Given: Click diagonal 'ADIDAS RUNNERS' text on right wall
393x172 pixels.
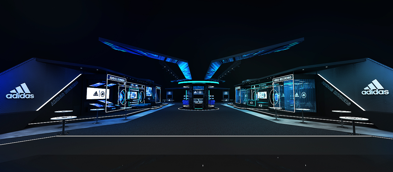Looking at the screenshot, I should tap(336, 93).
